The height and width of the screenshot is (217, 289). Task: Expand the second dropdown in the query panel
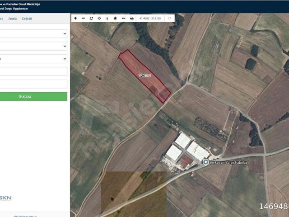[33, 46]
